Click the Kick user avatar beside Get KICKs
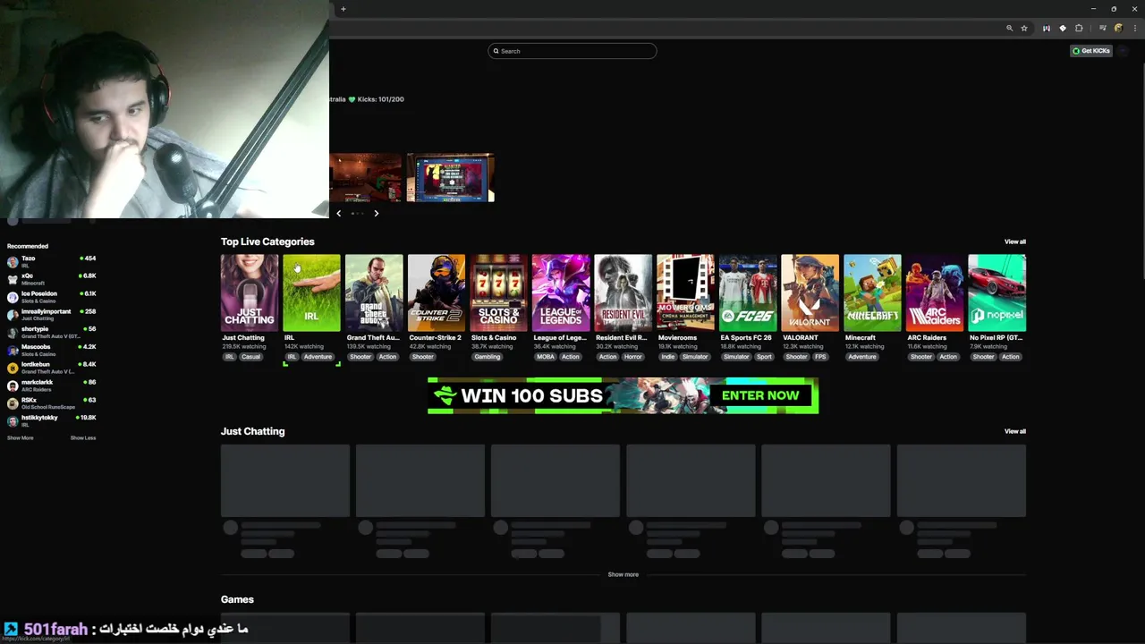This screenshot has height=644, width=1145. [1124, 51]
